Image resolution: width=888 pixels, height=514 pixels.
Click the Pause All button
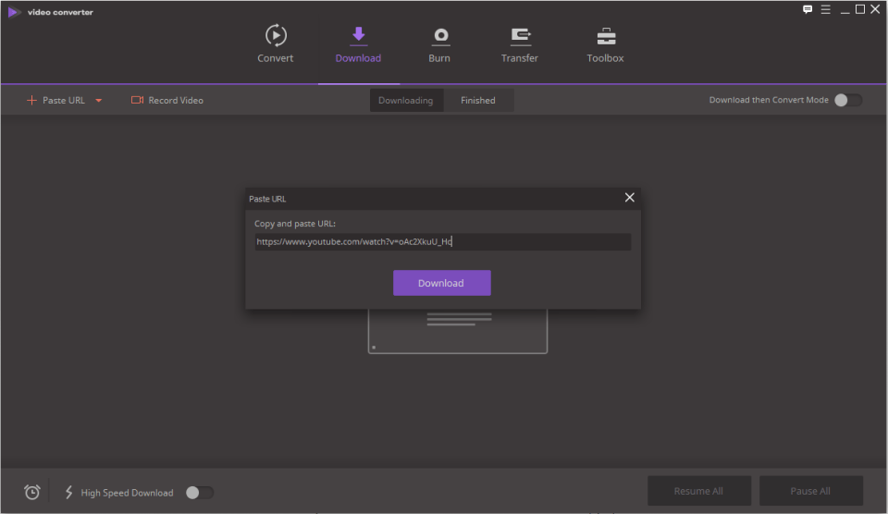pyautogui.click(x=810, y=491)
